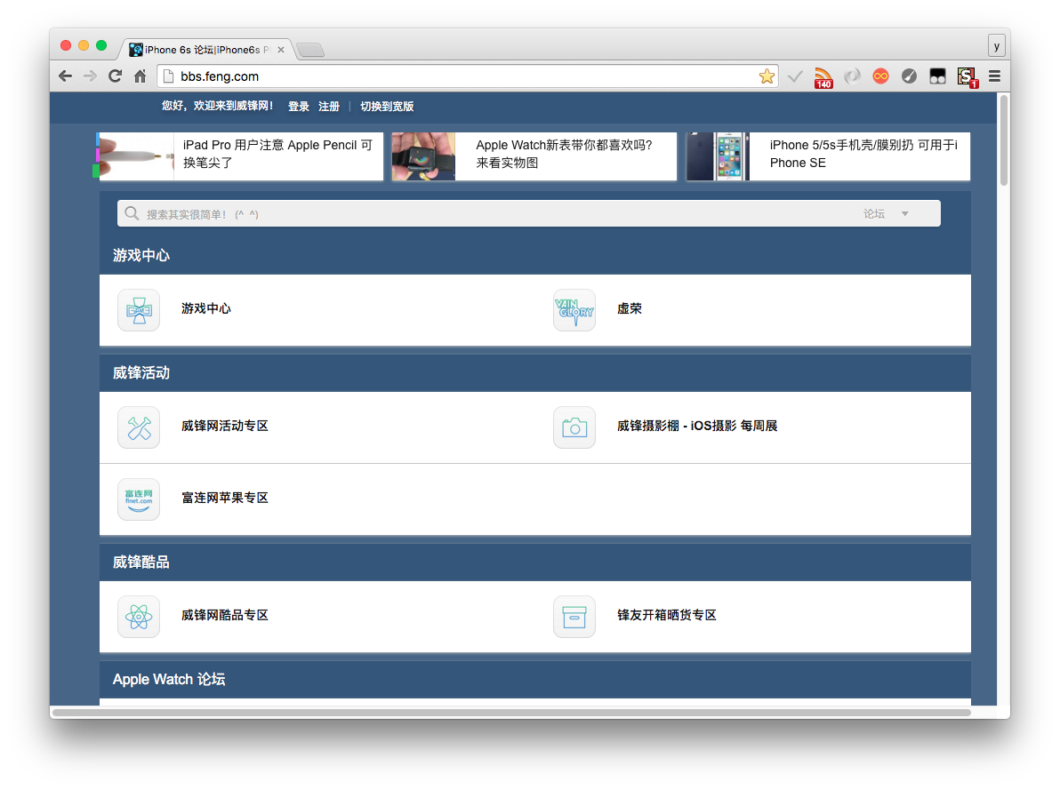This screenshot has height=790, width=1060.
Task: Click the vertical page scrollbar
Action: click(x=1004, y=140)
